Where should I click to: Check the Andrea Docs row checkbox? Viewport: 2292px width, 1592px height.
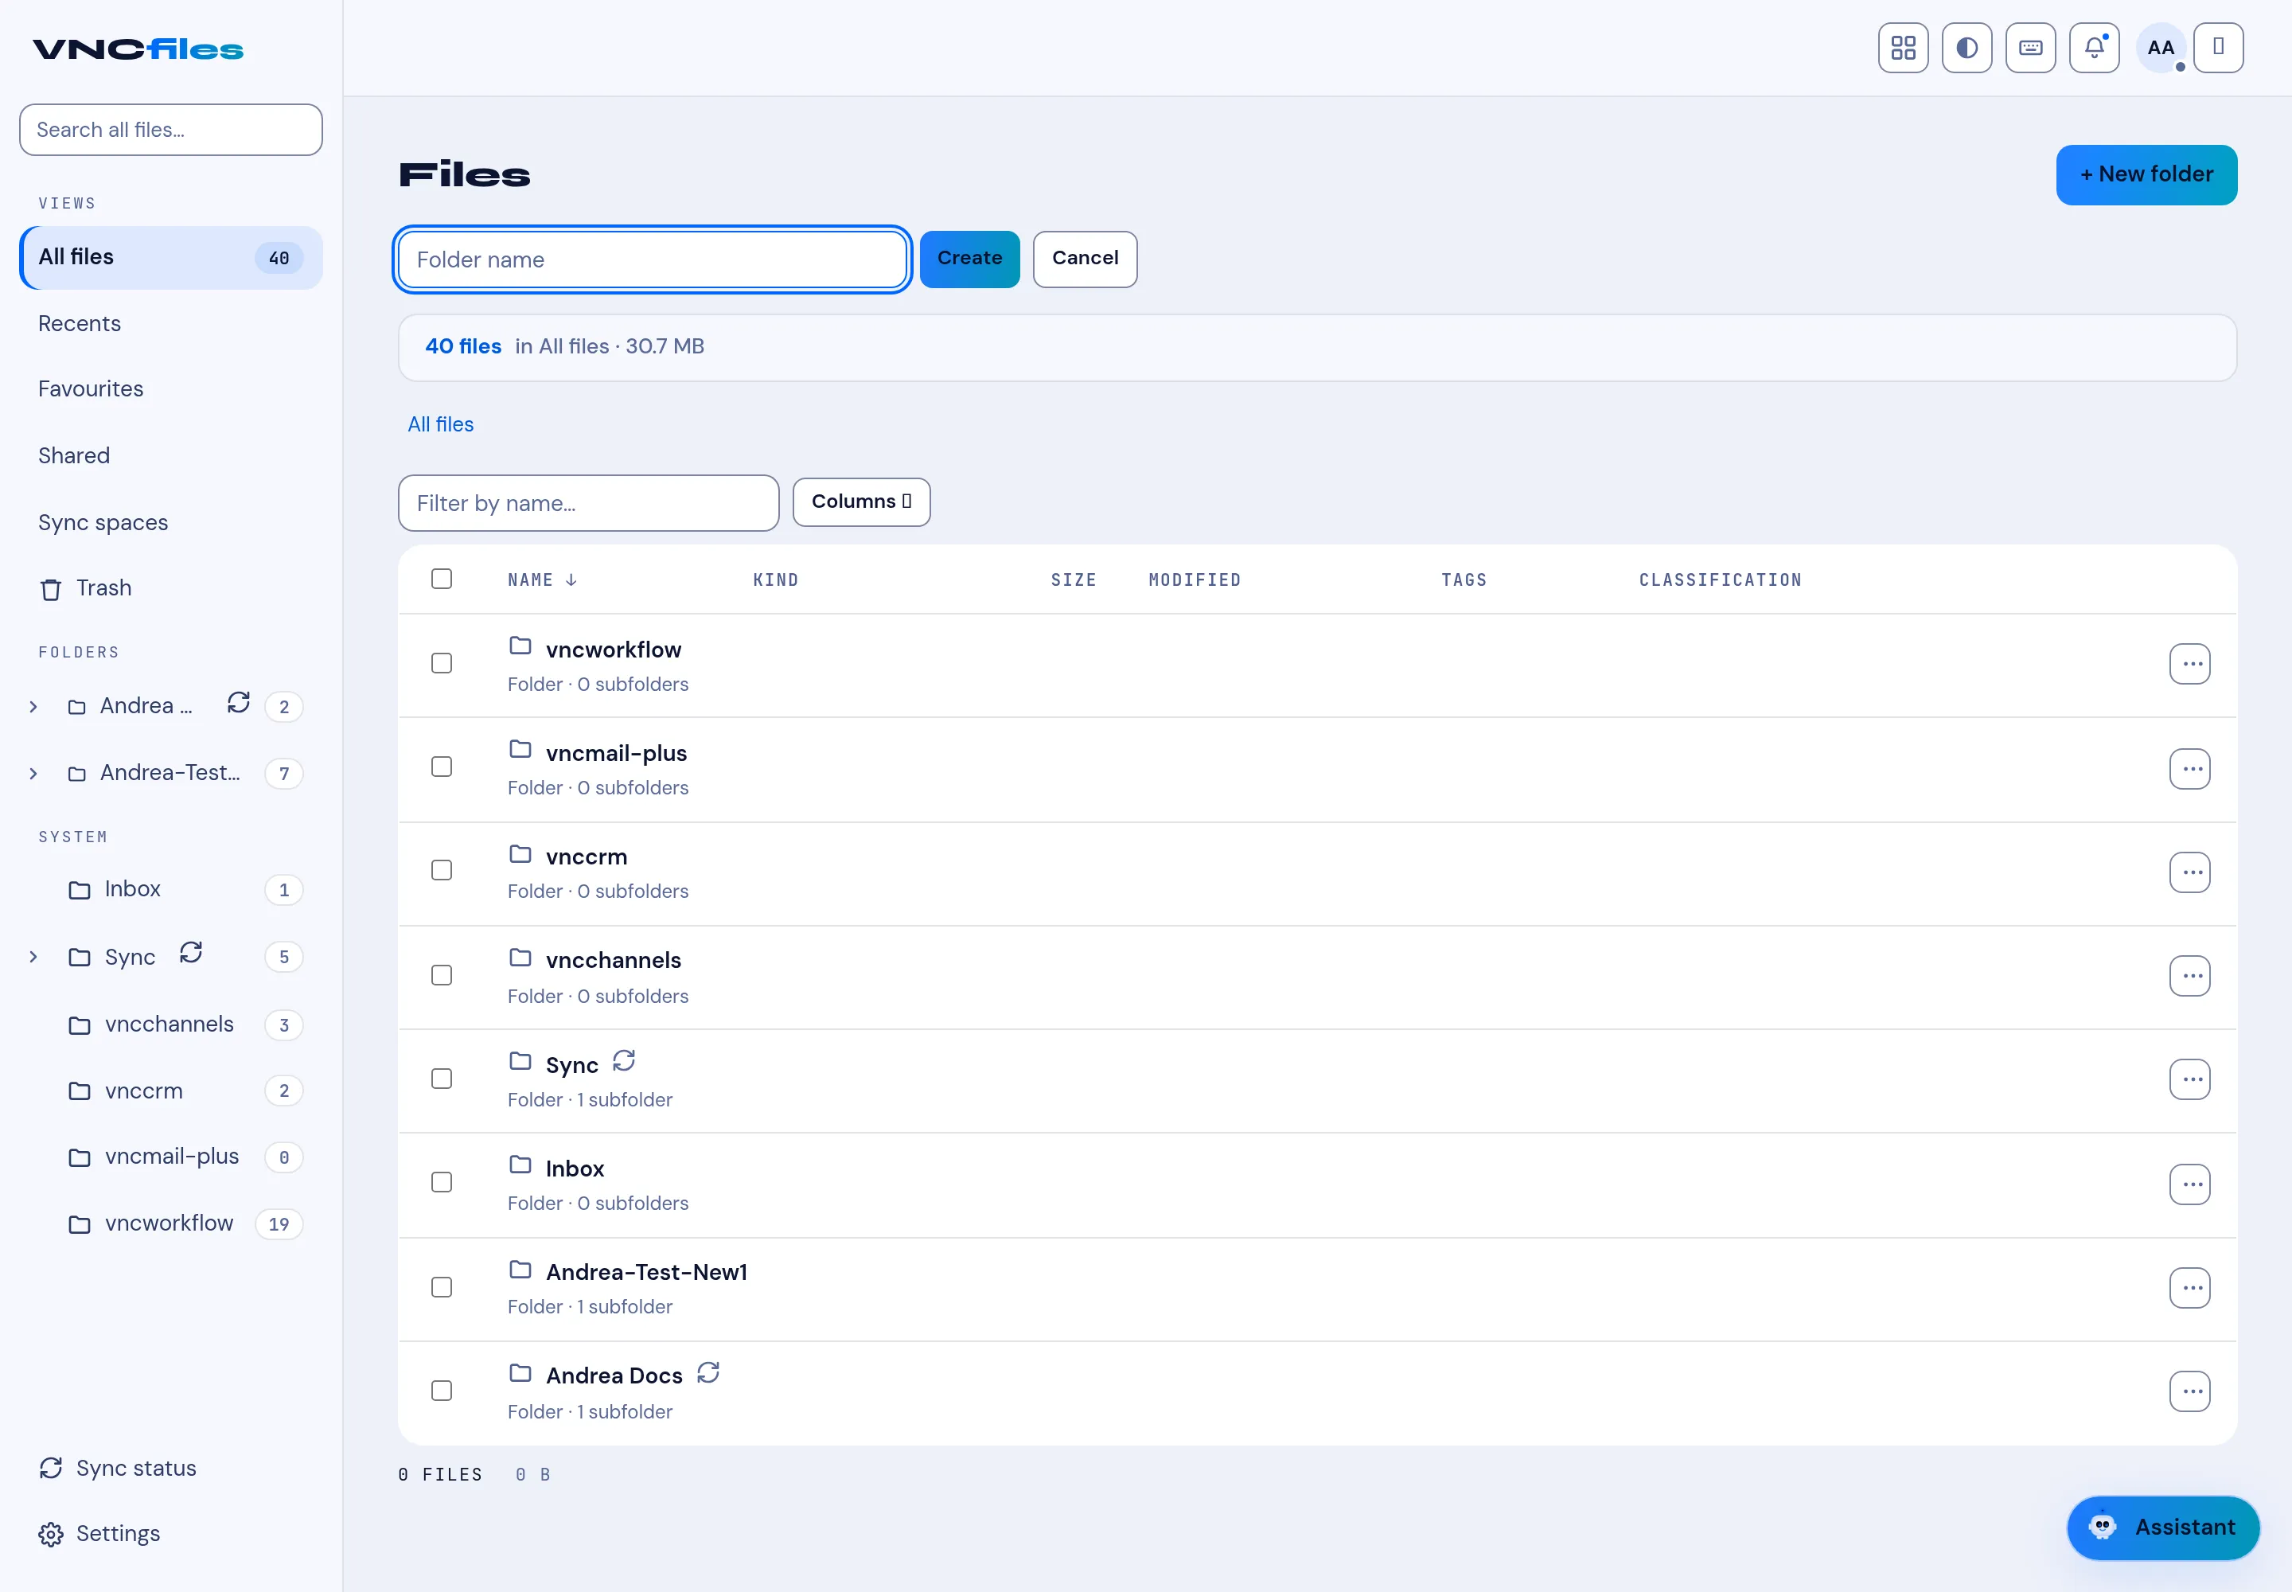(x=442, y=1391)
